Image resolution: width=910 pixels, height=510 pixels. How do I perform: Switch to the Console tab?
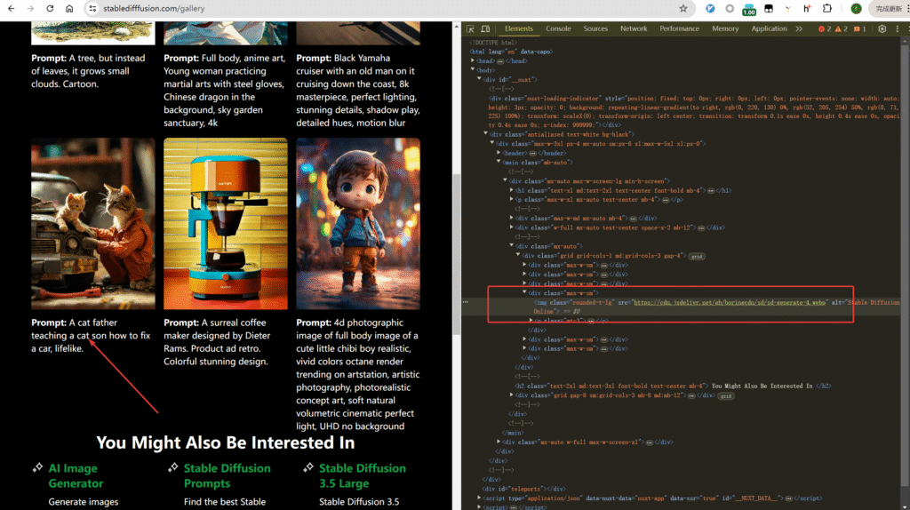coord(558,28)
